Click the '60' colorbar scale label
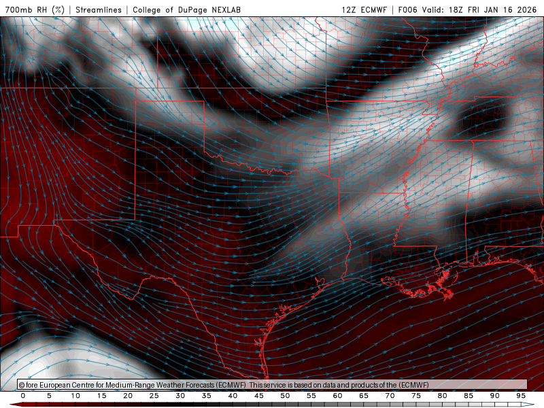 pos(337,396)
